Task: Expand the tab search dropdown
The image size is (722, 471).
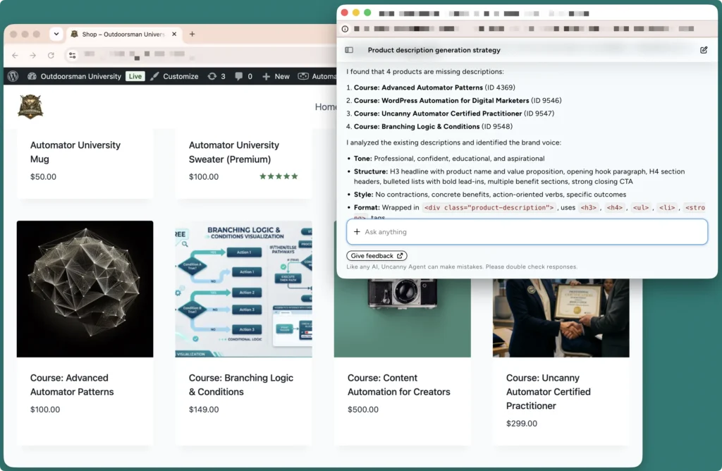Action: (56, 34)
